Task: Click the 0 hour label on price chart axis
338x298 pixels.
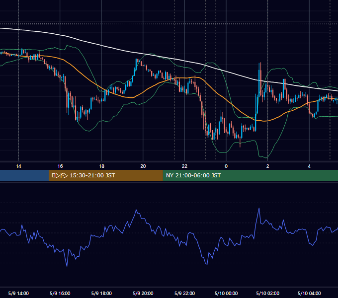Action: point(226,166)
